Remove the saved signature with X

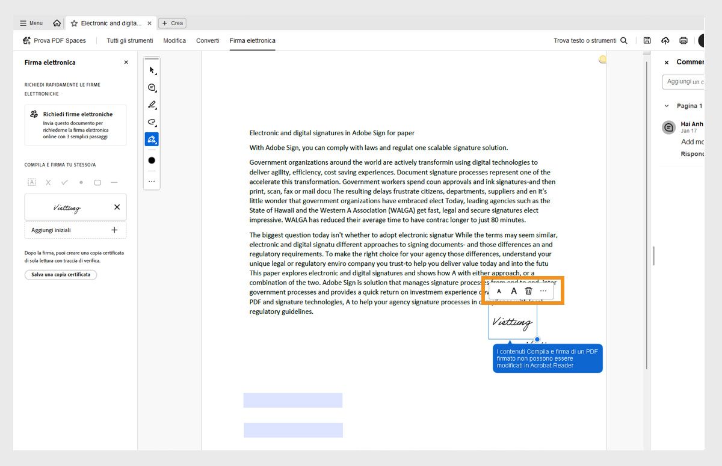[117, 207]
